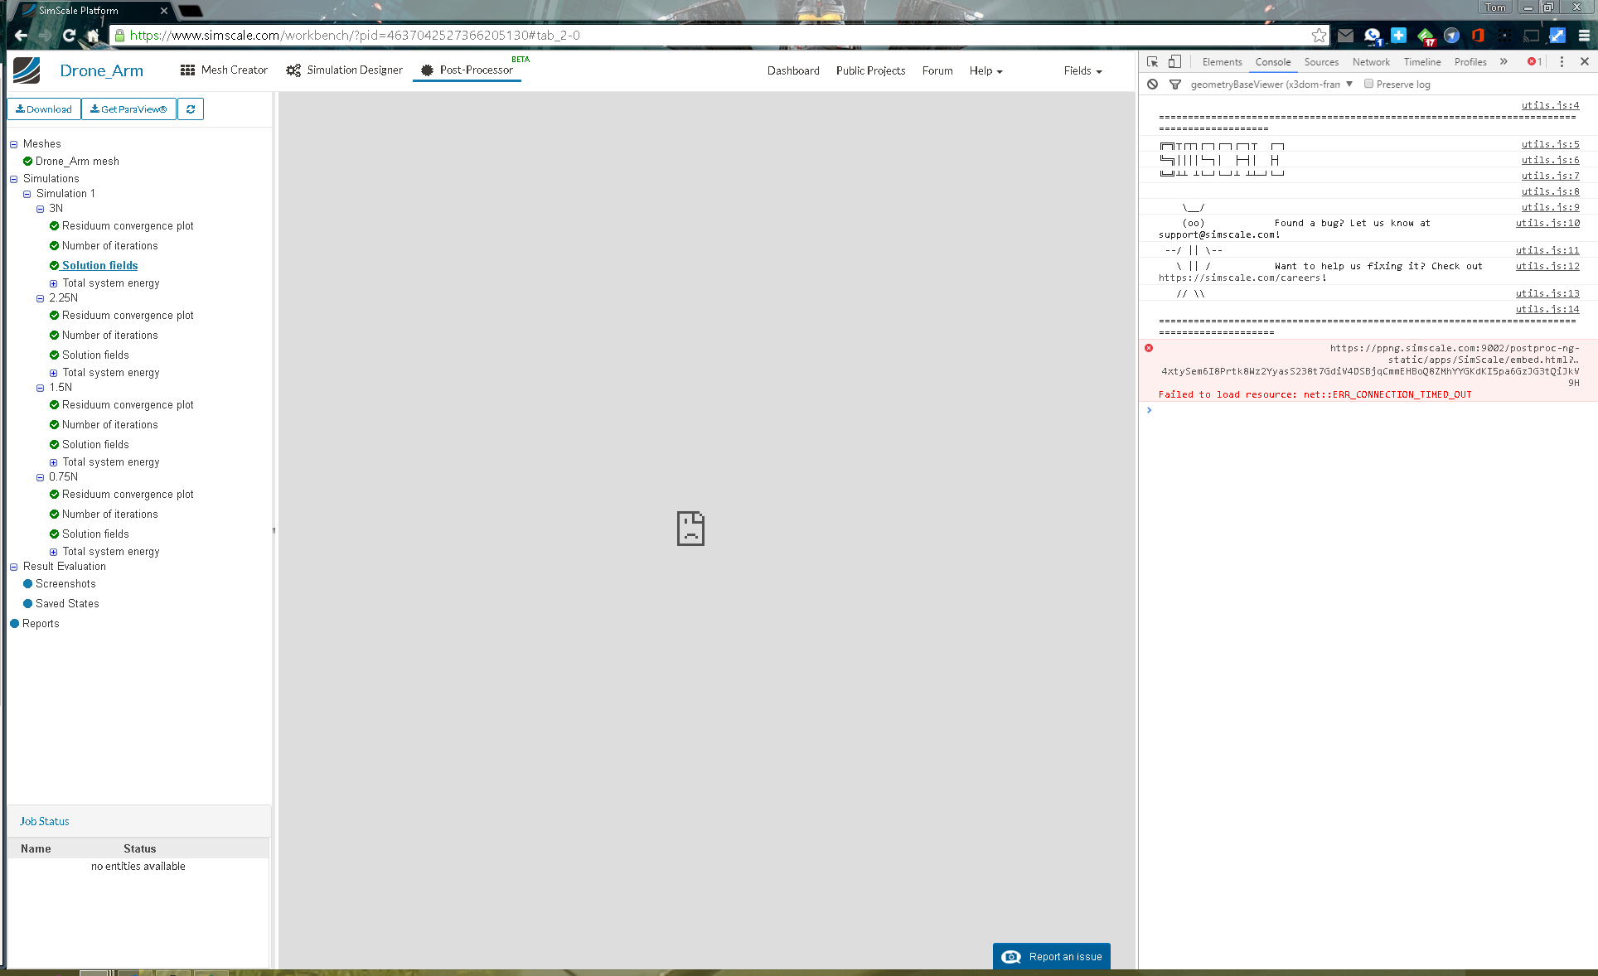Click the refresh icon button beside Get ParaView
This screenshot has width=1598, height=976.
tap(191, 109)
